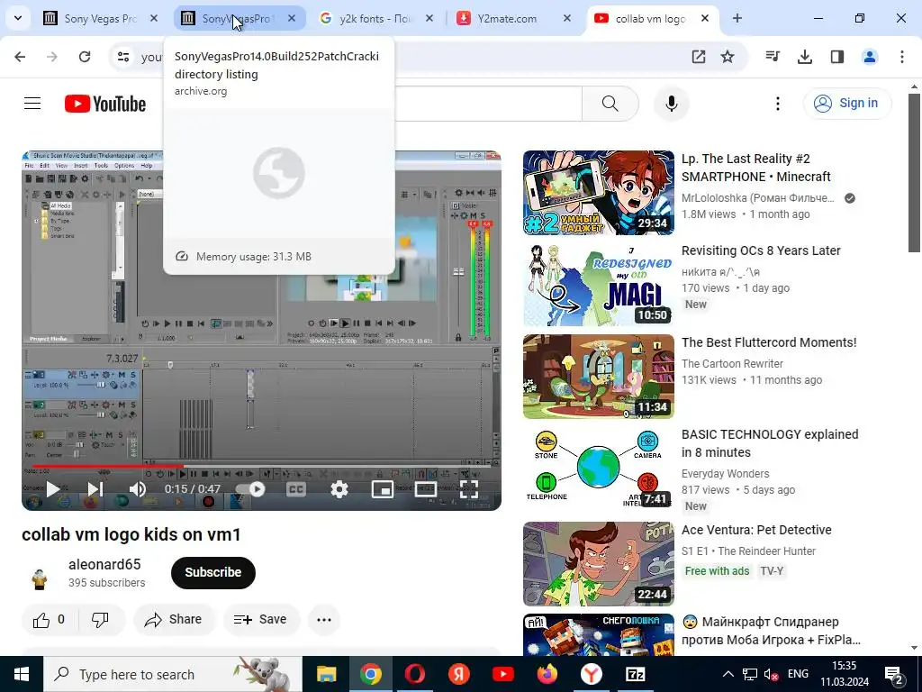Skip to the next video
This screenshot has width=922, height=692.
[x=95, y=489]
